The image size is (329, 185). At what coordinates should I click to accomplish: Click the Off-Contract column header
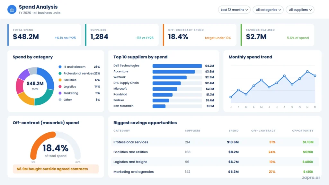[263, 131]
